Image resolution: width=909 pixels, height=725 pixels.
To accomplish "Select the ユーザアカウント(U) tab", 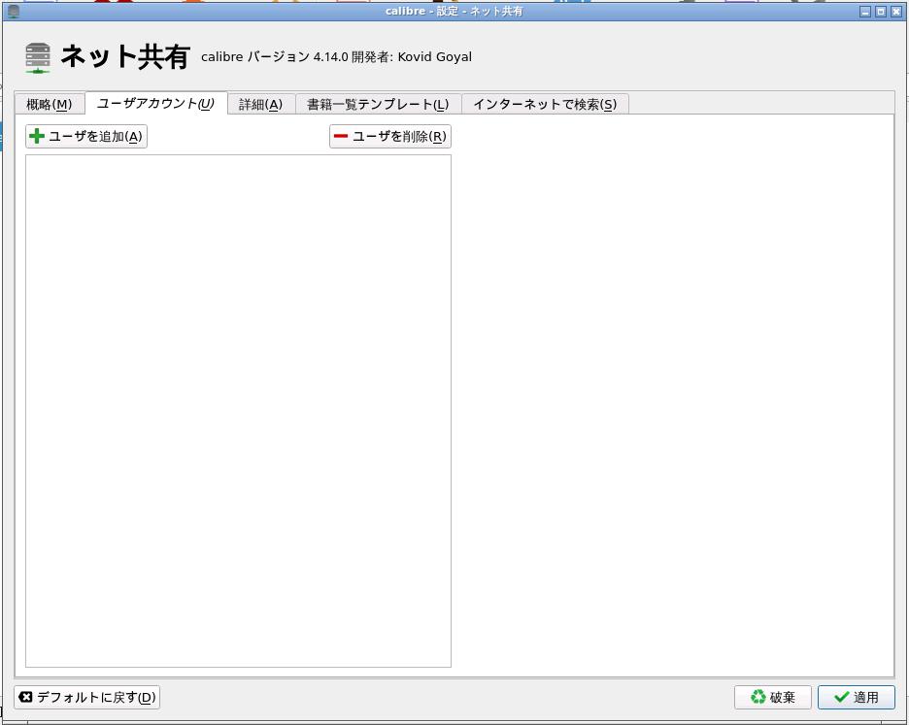I will pyautogui.click(x=156, y=103).
